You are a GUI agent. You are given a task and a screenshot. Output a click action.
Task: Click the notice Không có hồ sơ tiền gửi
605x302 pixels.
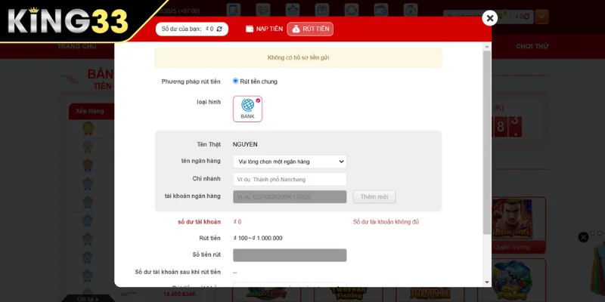298,58
